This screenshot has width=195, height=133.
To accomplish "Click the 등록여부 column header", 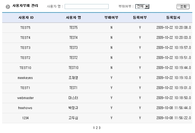I will [x=140, y=18].
